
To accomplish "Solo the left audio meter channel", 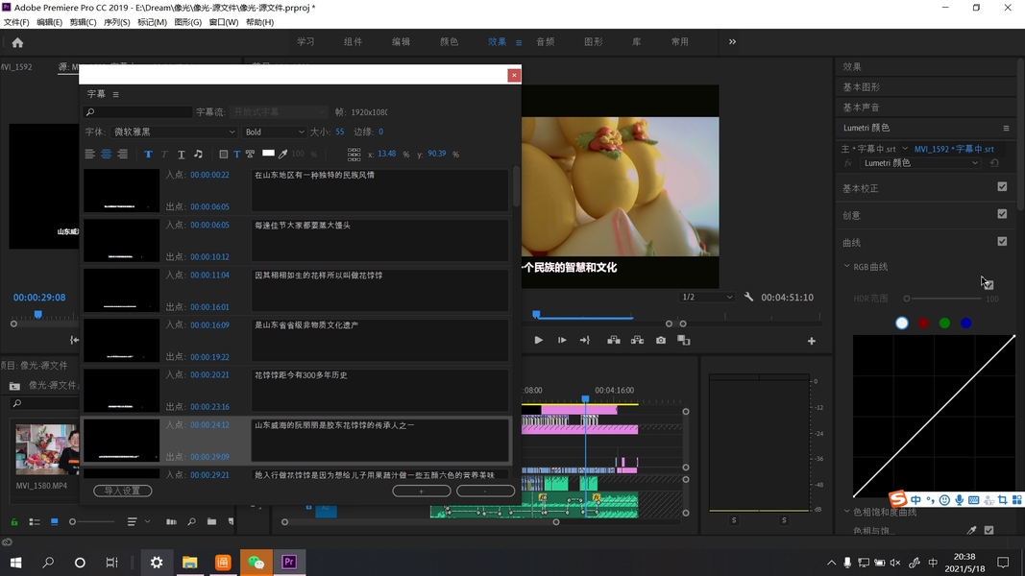I will [x=734, y=520].
